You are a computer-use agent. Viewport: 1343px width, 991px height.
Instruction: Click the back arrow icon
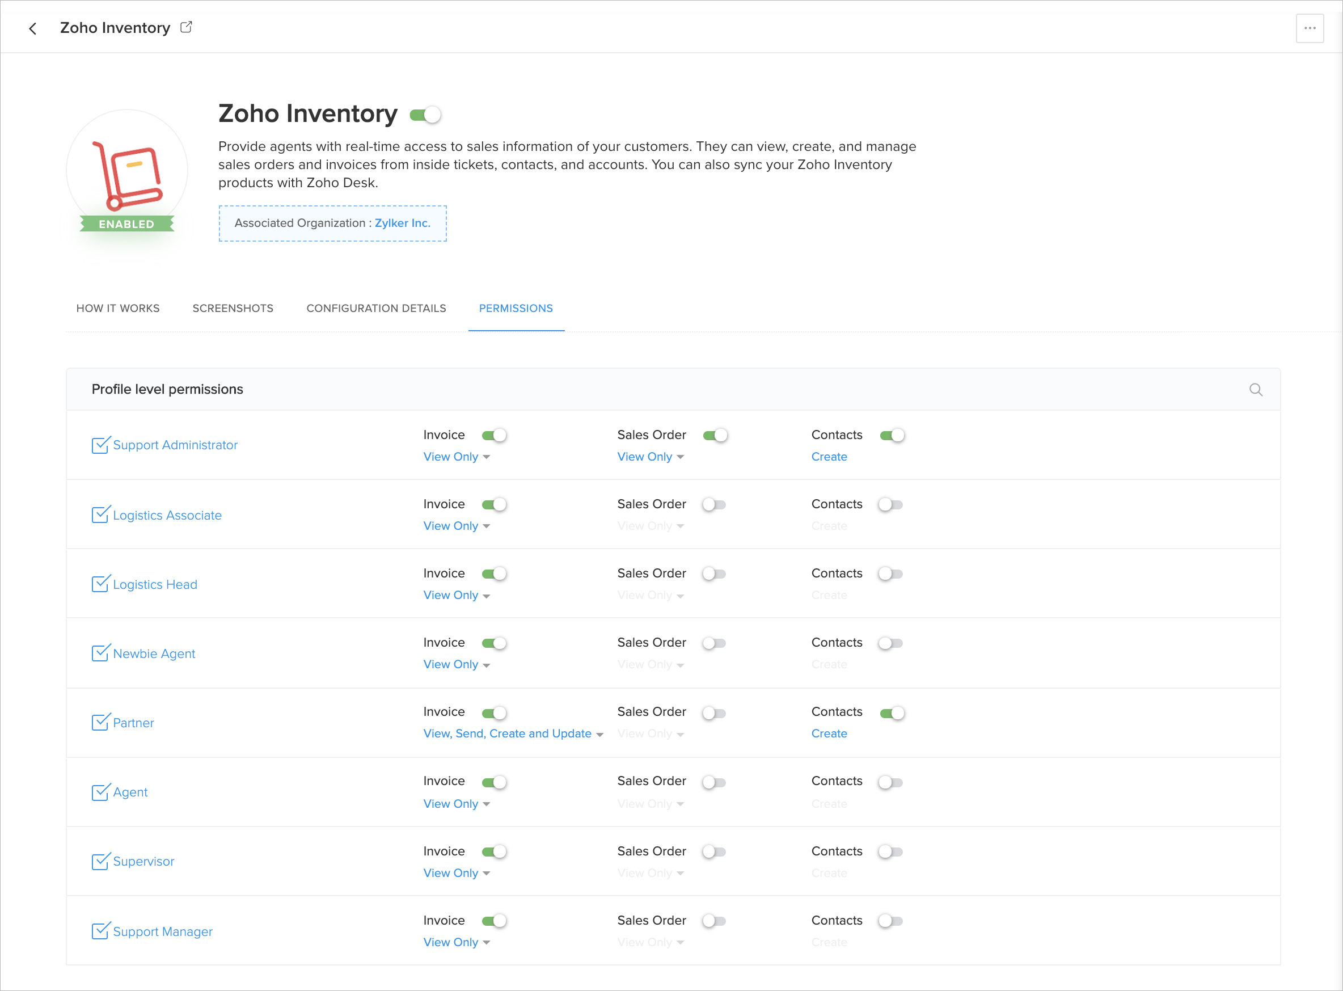pyautogui.click(x=33, y=28)
